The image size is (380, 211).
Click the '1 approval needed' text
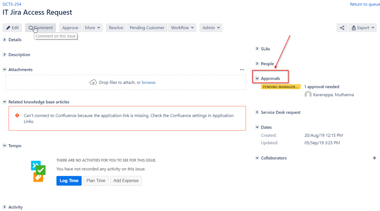[322, 87]
